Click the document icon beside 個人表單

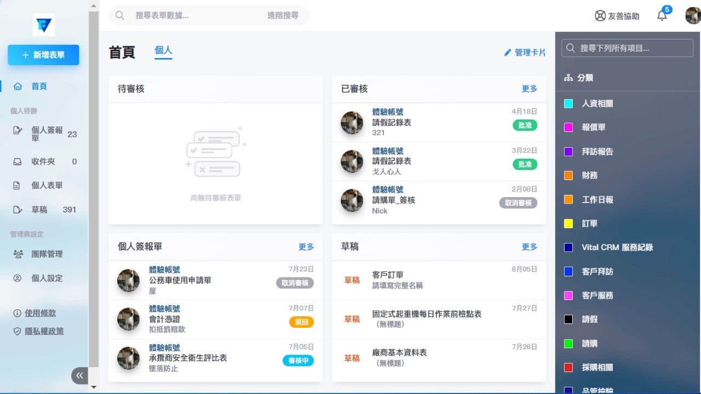click(17, 186)
